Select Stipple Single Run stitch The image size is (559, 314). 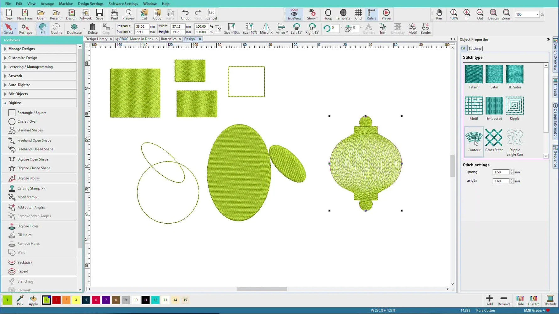pos(514,142)
